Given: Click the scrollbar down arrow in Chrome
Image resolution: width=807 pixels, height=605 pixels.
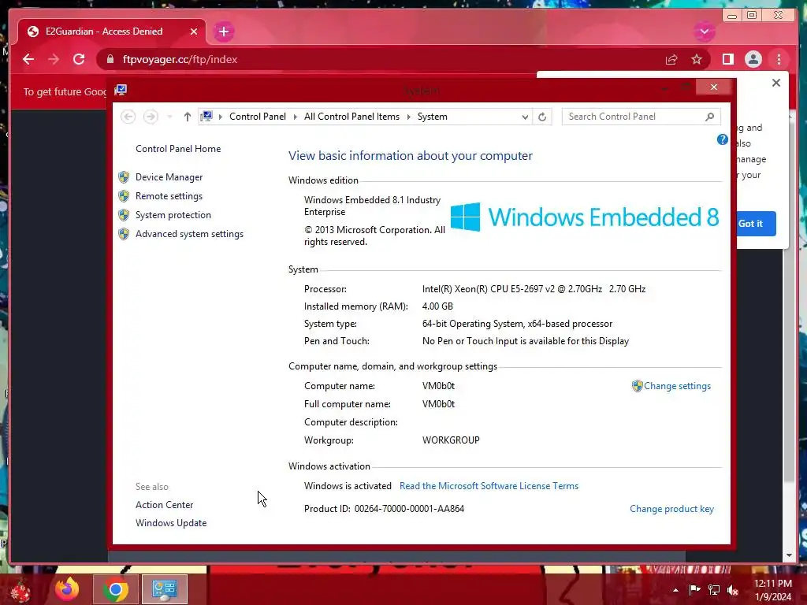Looking at the screenshot, I should (x=789, y=555).
